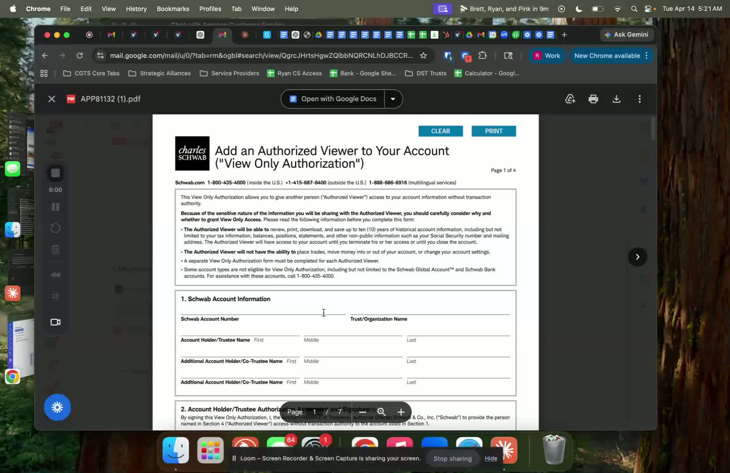Click the Loom rewind icon
The width and height of the screenshot is (730, 473).
tap(55, 275)
